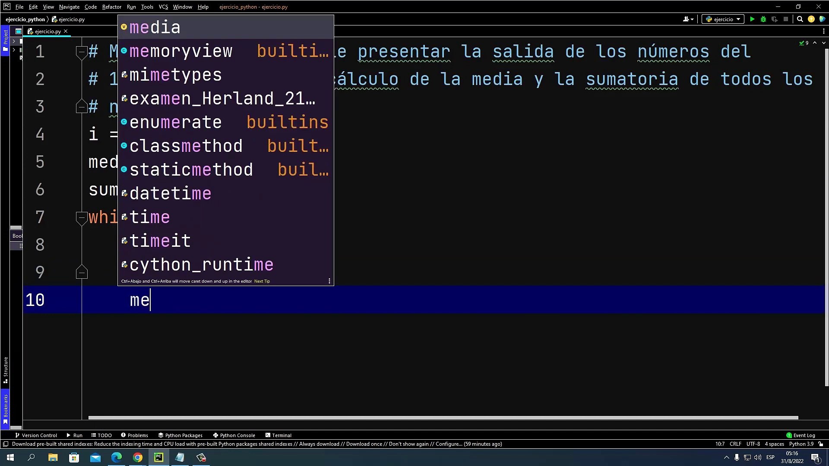Toggle the Structure tool window stripe button

click(x=5, y=369)
